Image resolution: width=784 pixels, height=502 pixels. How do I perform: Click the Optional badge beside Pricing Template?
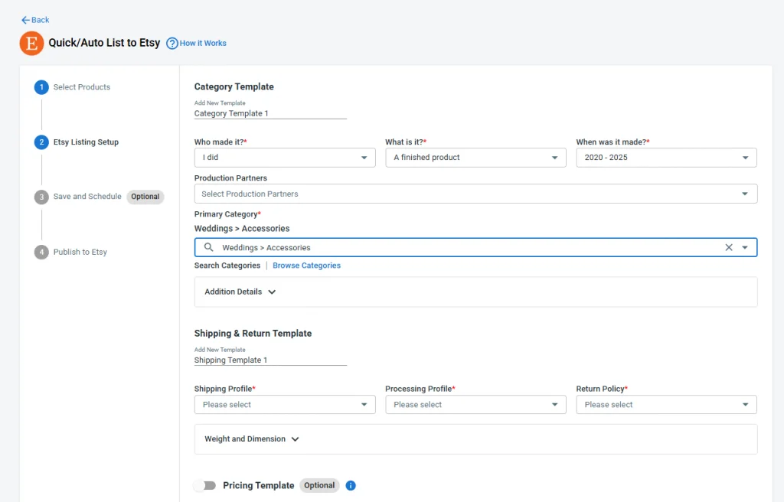[x=319, y=485]
